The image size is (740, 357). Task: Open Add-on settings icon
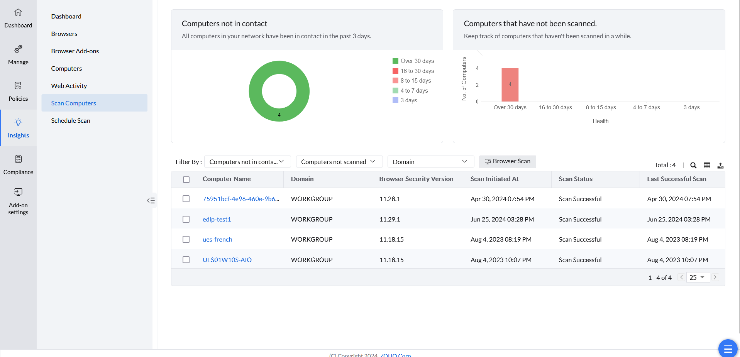coord(18,192)
